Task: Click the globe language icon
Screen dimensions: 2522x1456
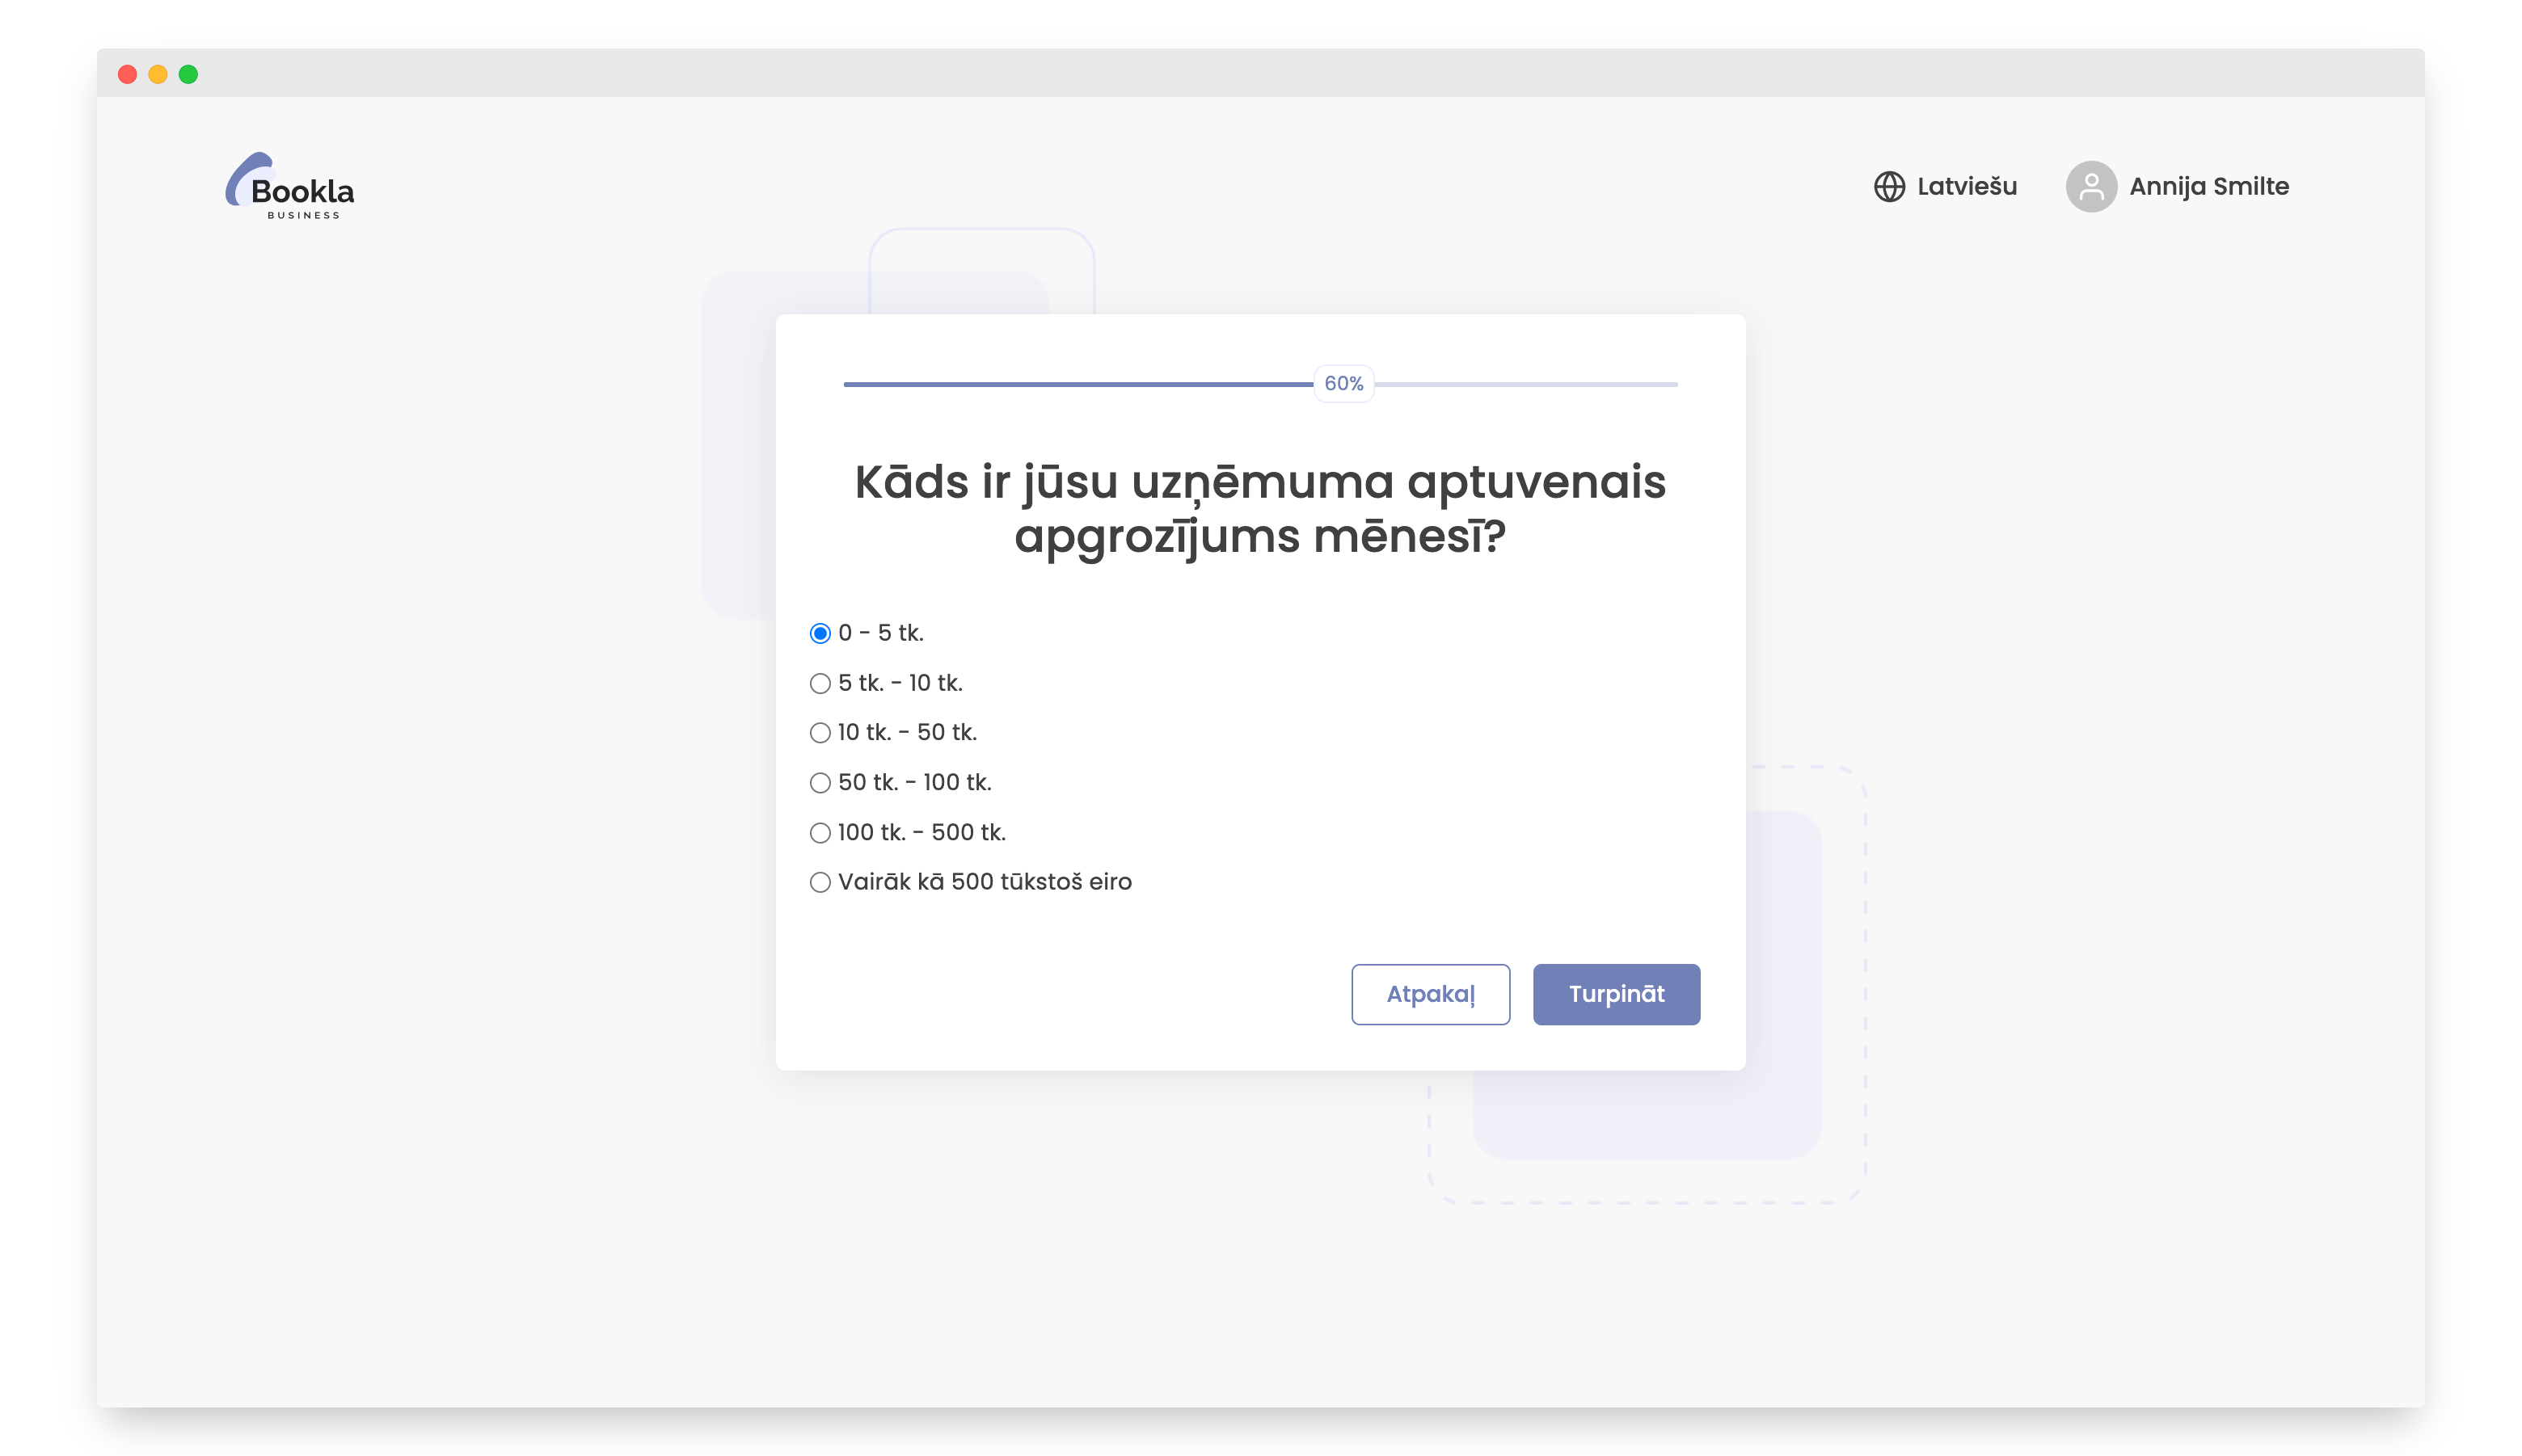Action: point(1890,186)
